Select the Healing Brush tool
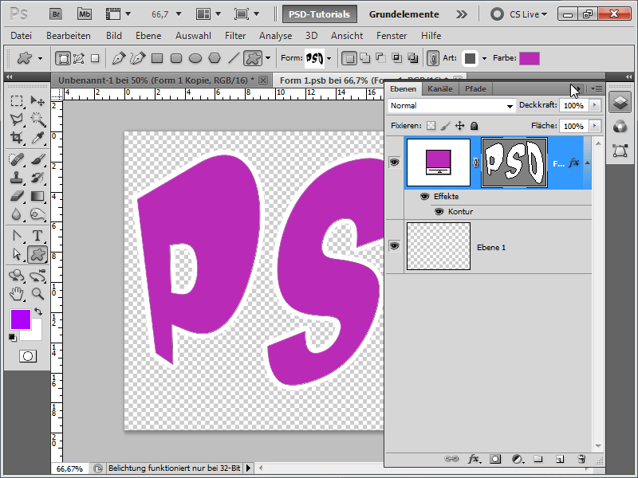The image size is (638, 478). point(16,159)
